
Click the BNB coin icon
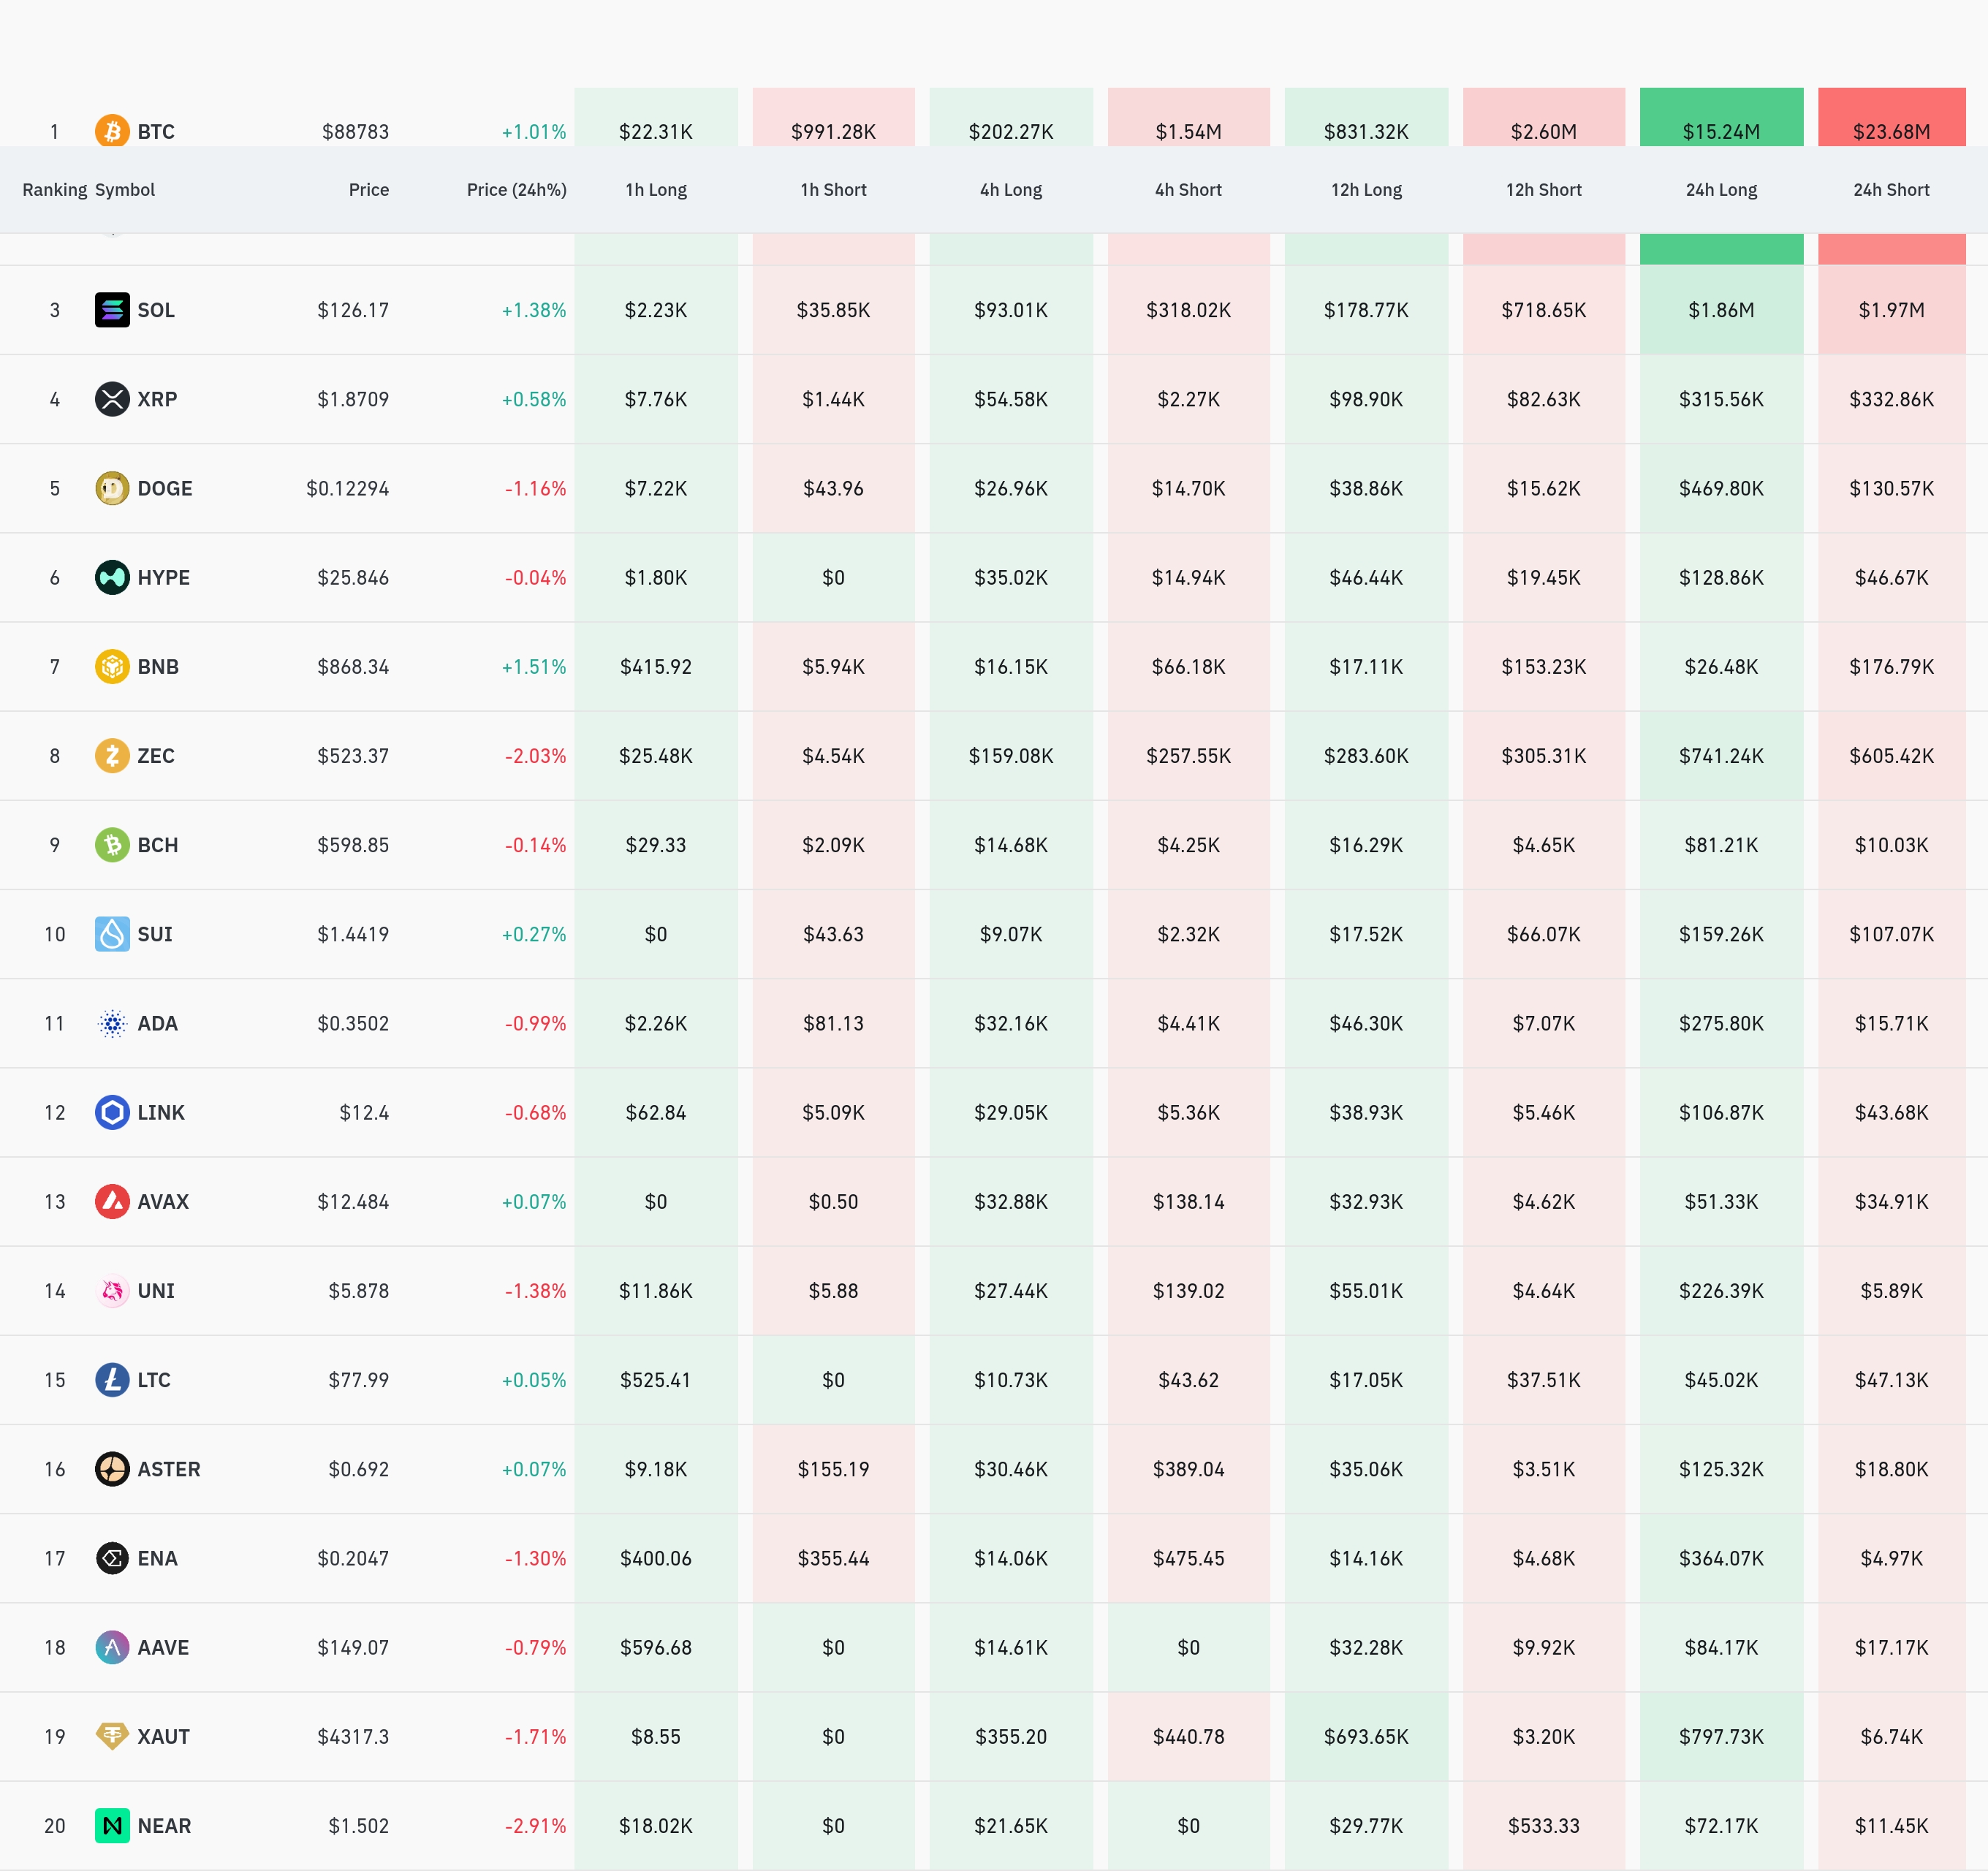point(112,666)
